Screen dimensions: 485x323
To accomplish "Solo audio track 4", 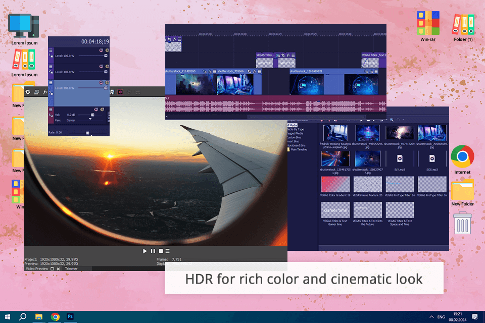I will [102, 110].
